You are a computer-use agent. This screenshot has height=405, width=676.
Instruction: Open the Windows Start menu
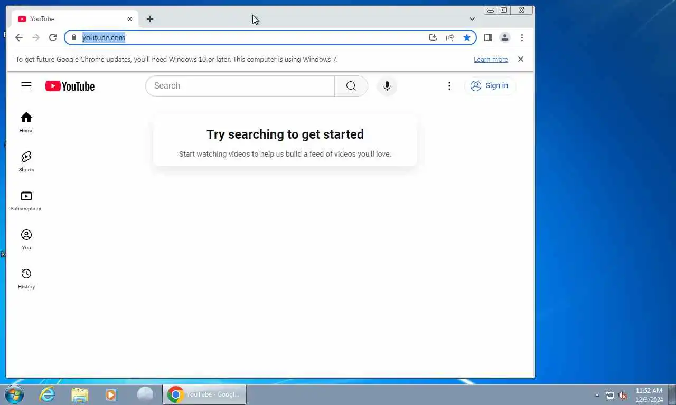point(14,394)
